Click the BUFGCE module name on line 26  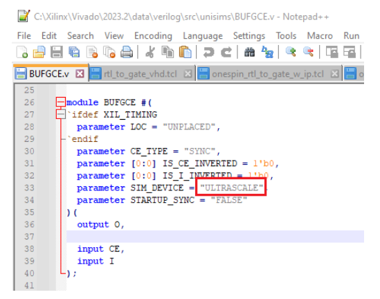pyautogui.click(x=120, y=102)
